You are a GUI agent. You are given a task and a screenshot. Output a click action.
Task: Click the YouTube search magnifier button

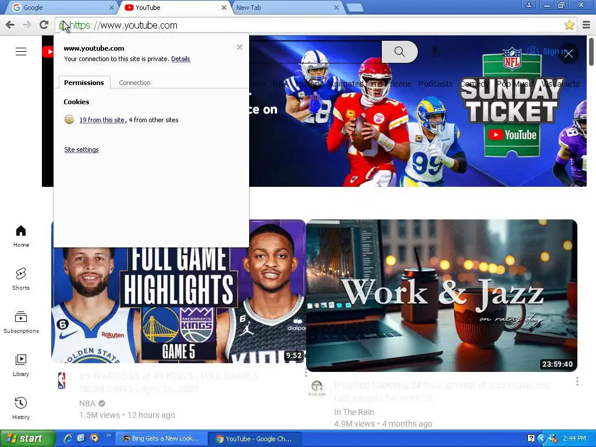[399, 52]
